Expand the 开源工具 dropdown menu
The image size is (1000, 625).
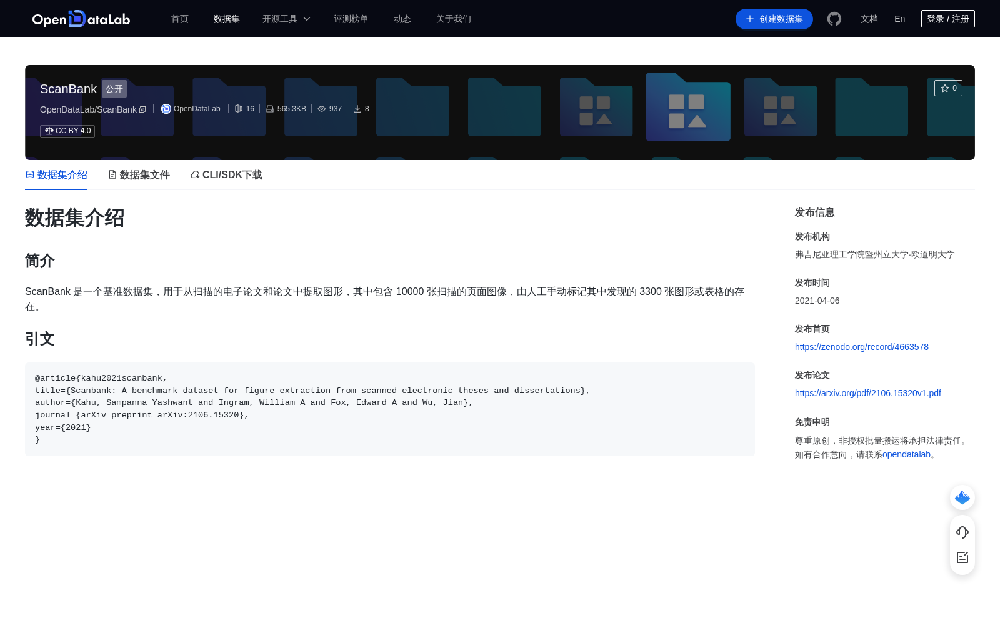[286, 19]
